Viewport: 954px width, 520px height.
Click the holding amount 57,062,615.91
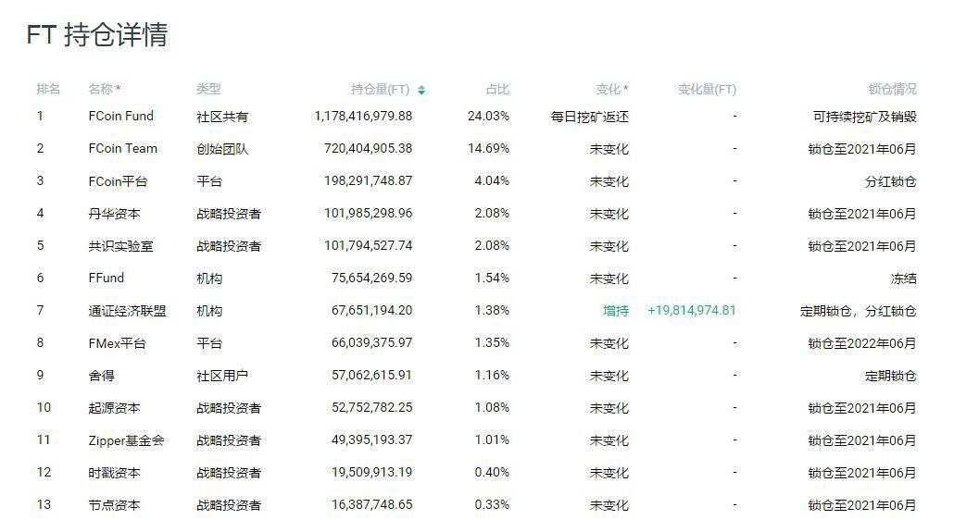click(x=371, y=376)
